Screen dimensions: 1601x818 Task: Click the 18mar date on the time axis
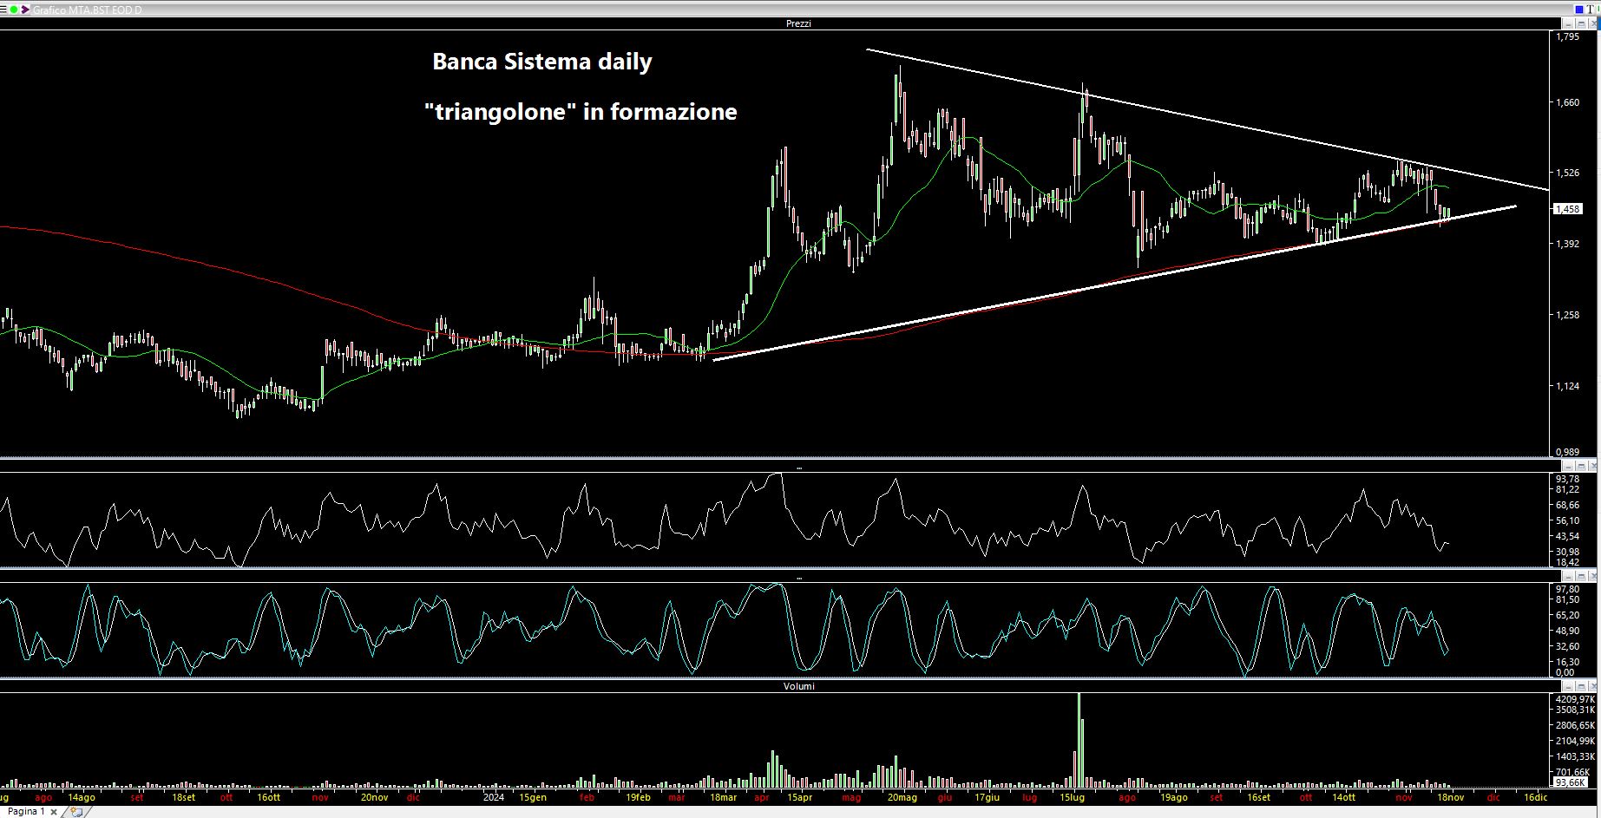(724, 797)
